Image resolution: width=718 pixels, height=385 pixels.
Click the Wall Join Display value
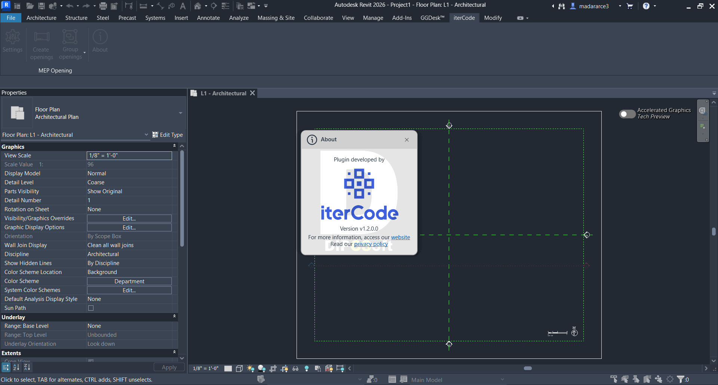pyautogui.click(x=129, y=245)
